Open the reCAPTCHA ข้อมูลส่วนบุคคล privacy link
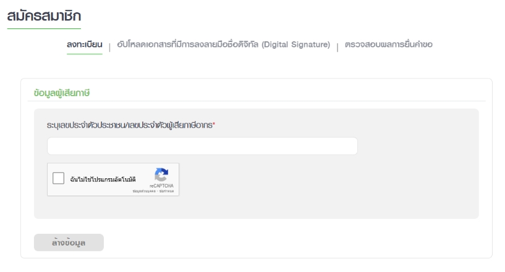This screenshot has width=505, height=272. pos(145,191)
